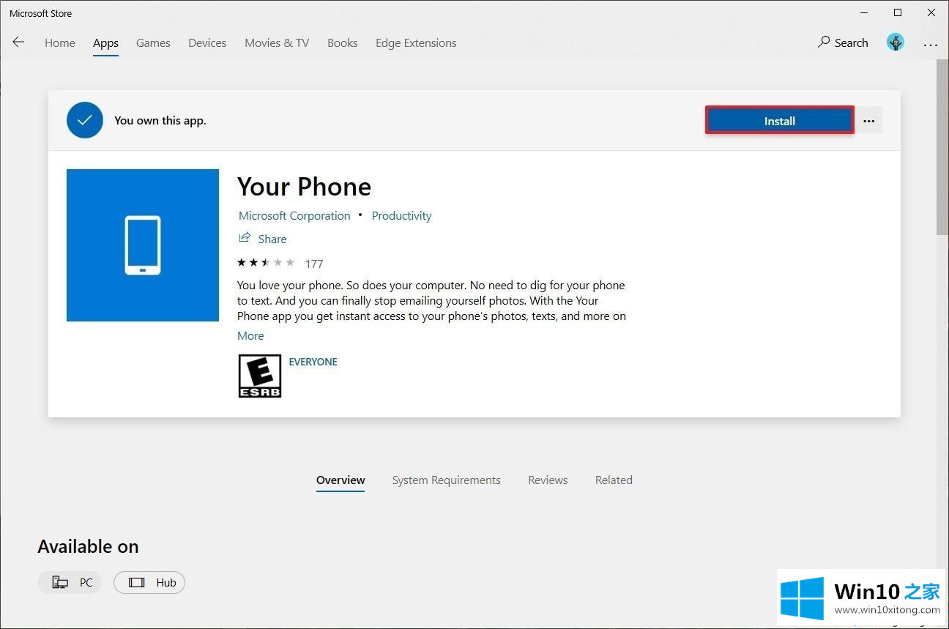Viewport: 949px width, 629px height.
Task: Go to Movies & TV tab
Action: click(x=277, y=42)
